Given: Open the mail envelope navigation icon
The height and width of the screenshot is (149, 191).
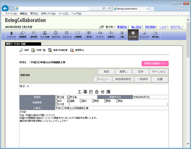Looking at the screenshot, I should click(x=34, y=35).
